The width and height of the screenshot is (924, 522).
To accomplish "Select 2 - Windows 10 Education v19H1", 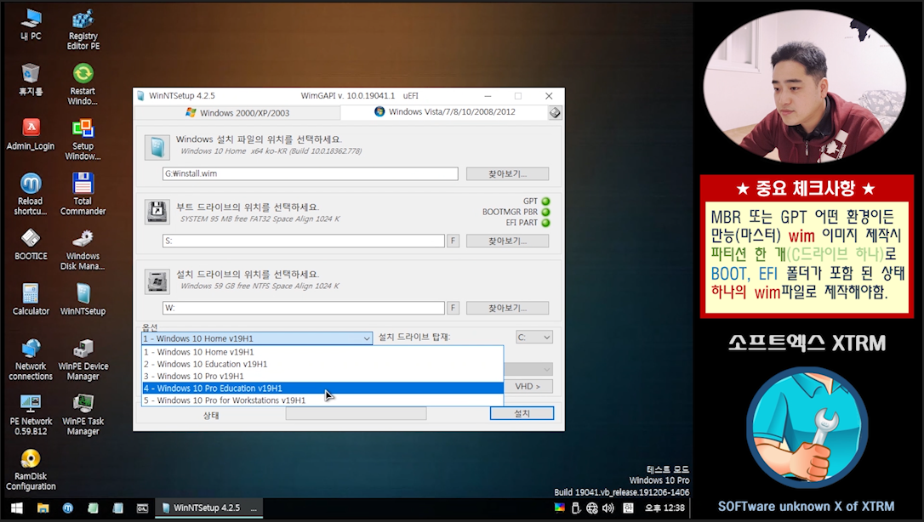I will click(x=323, y=364).
